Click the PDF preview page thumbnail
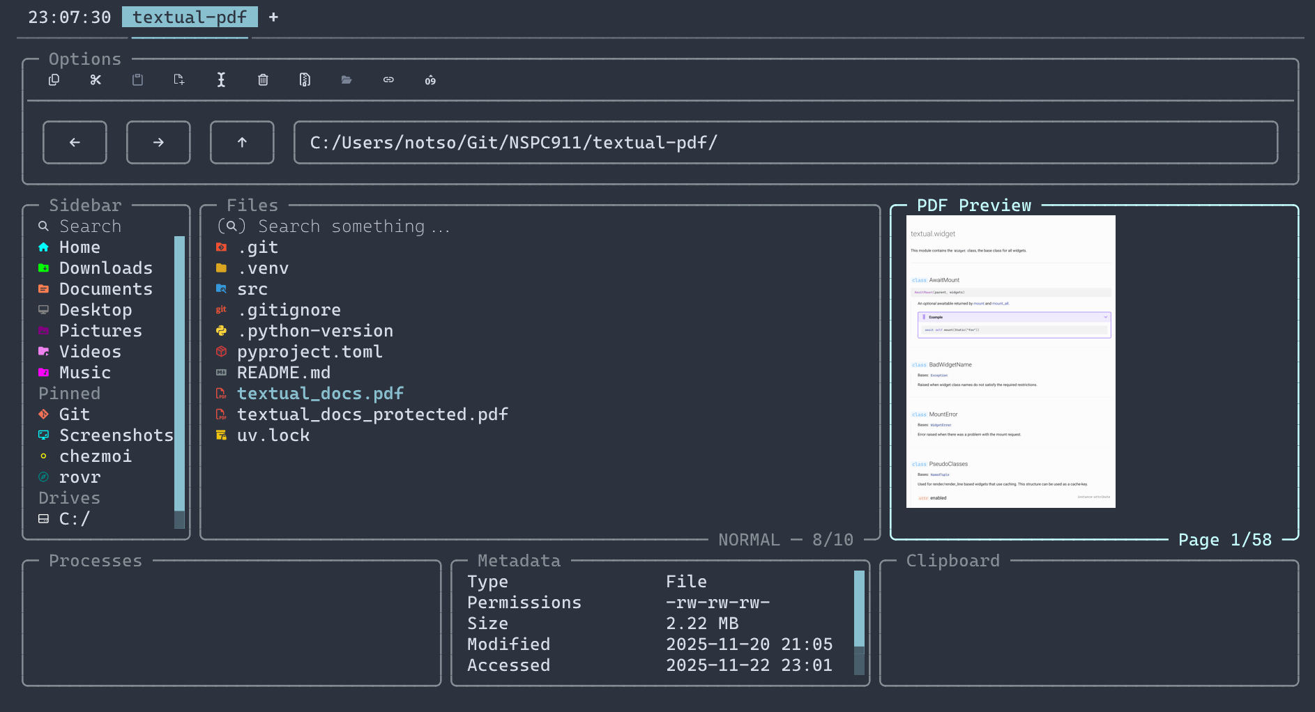 (x=1010, y=361)
